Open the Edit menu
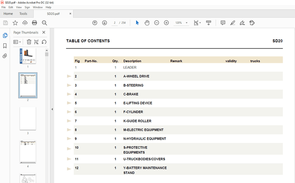Screen dimensions: 295x183 pos(11,7)
